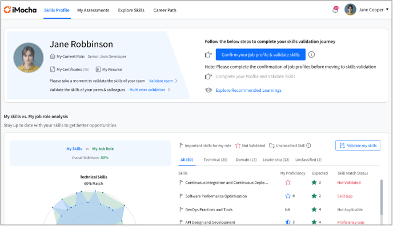Open the notifications bell icon
The height and width of the screenshot is (226, 393).
[x=335, y=10]
